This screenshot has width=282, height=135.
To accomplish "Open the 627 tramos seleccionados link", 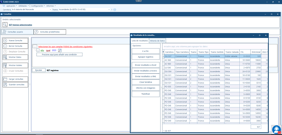I will coord(20,25).
